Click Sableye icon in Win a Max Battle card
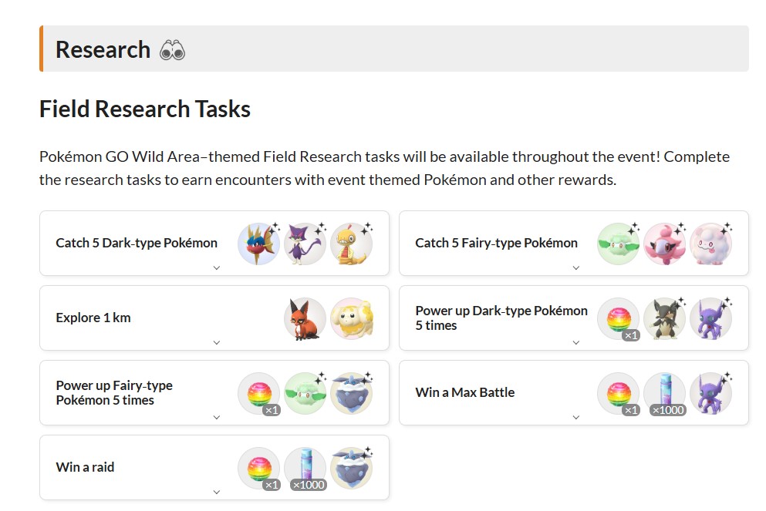Image resolution: width=766 pixels, height=511 pixels. [x=710, y=393]
